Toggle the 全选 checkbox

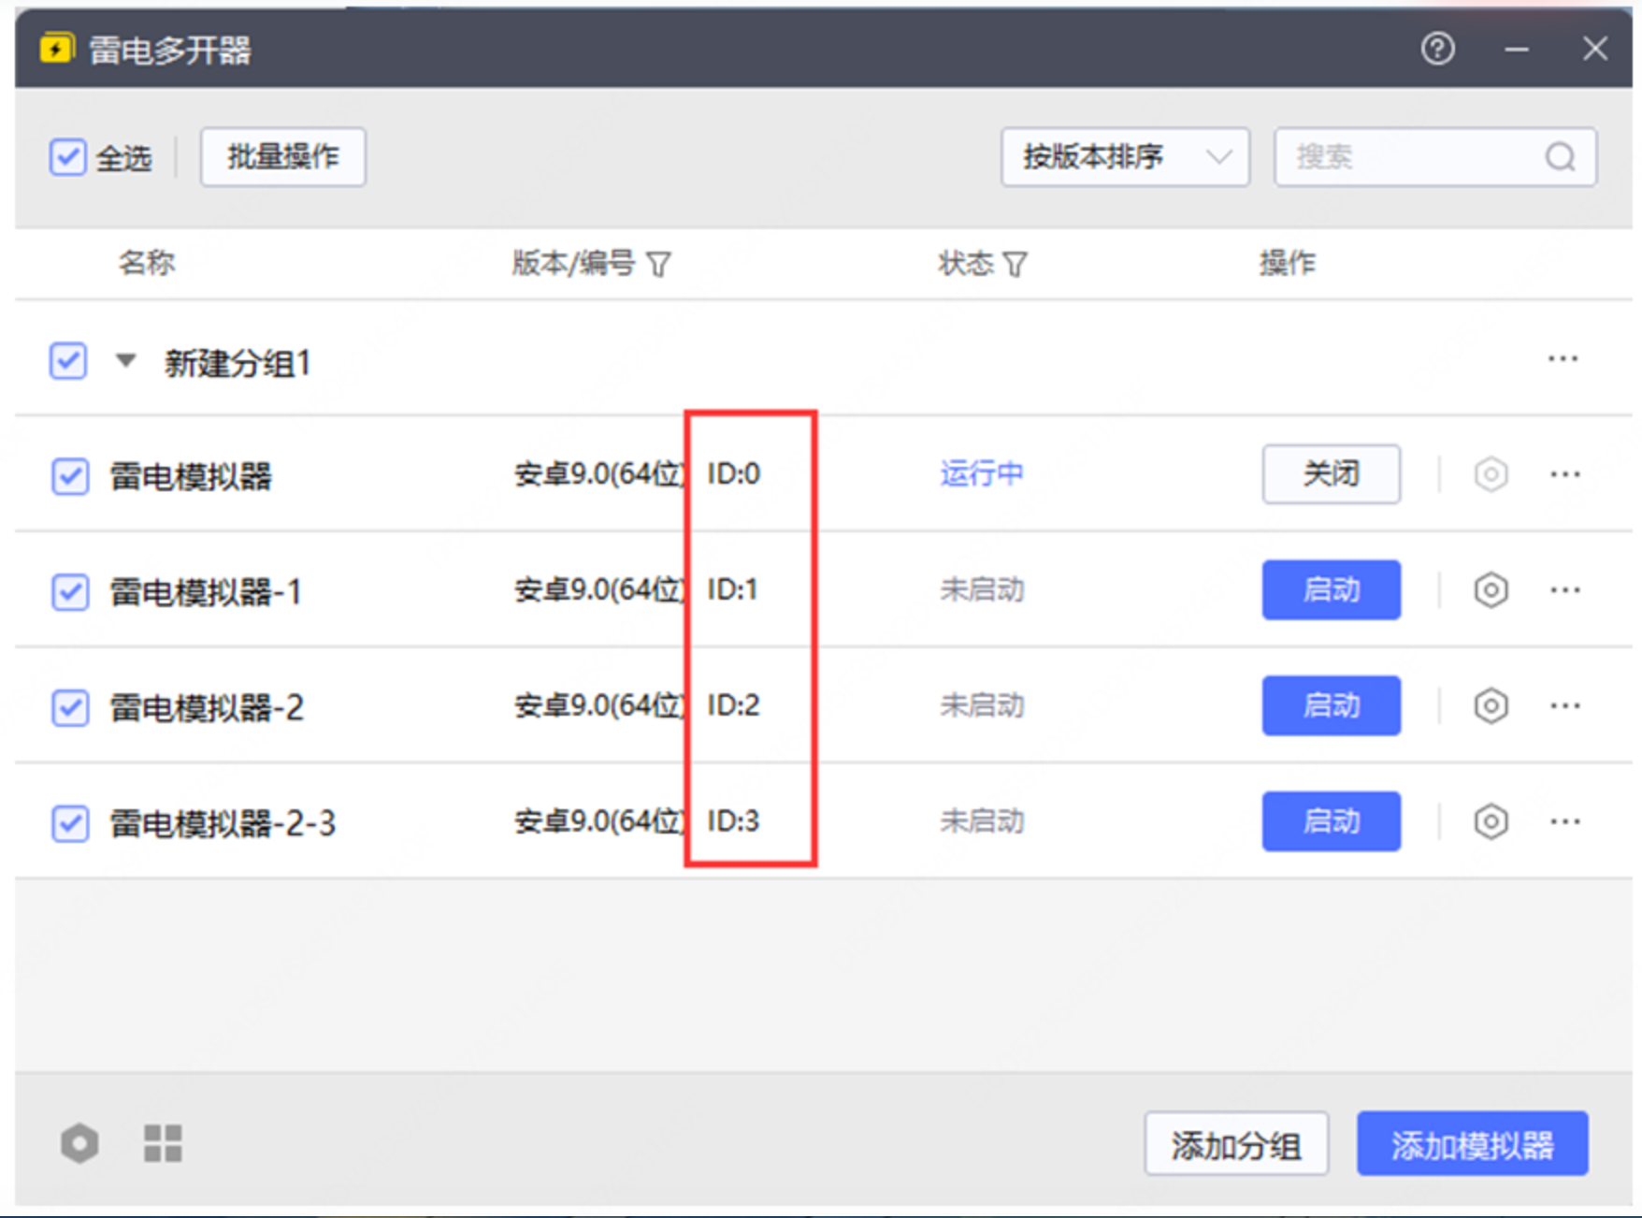68,157
